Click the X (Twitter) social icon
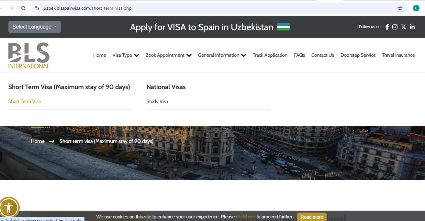This screenshot has width=425, height=221. click(403, 27)
